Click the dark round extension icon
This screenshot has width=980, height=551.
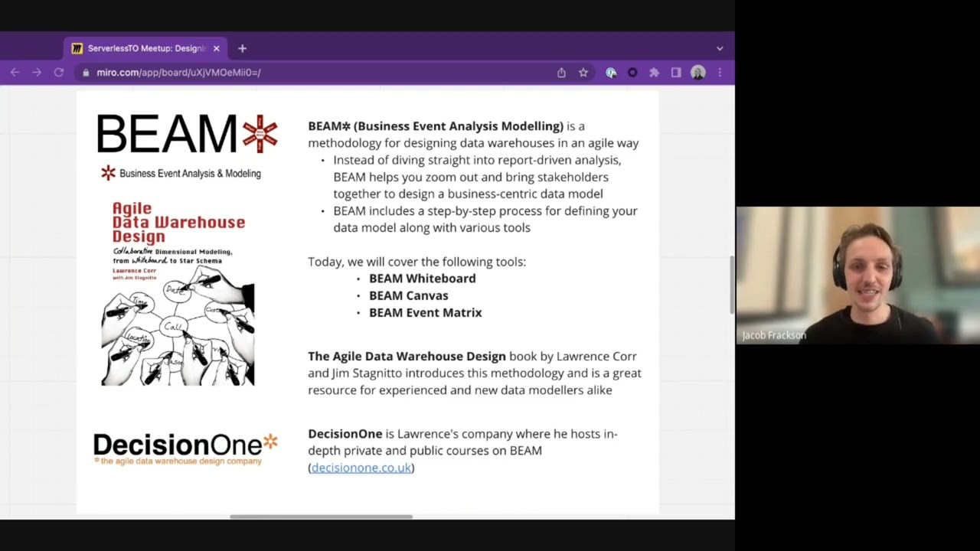pyautogui.click(x=632, y=72)
